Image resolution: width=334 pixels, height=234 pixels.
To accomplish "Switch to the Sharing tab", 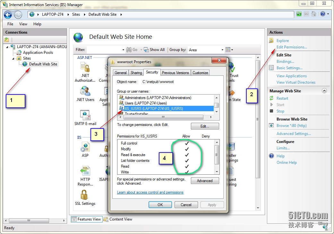I will coord(136,73).
